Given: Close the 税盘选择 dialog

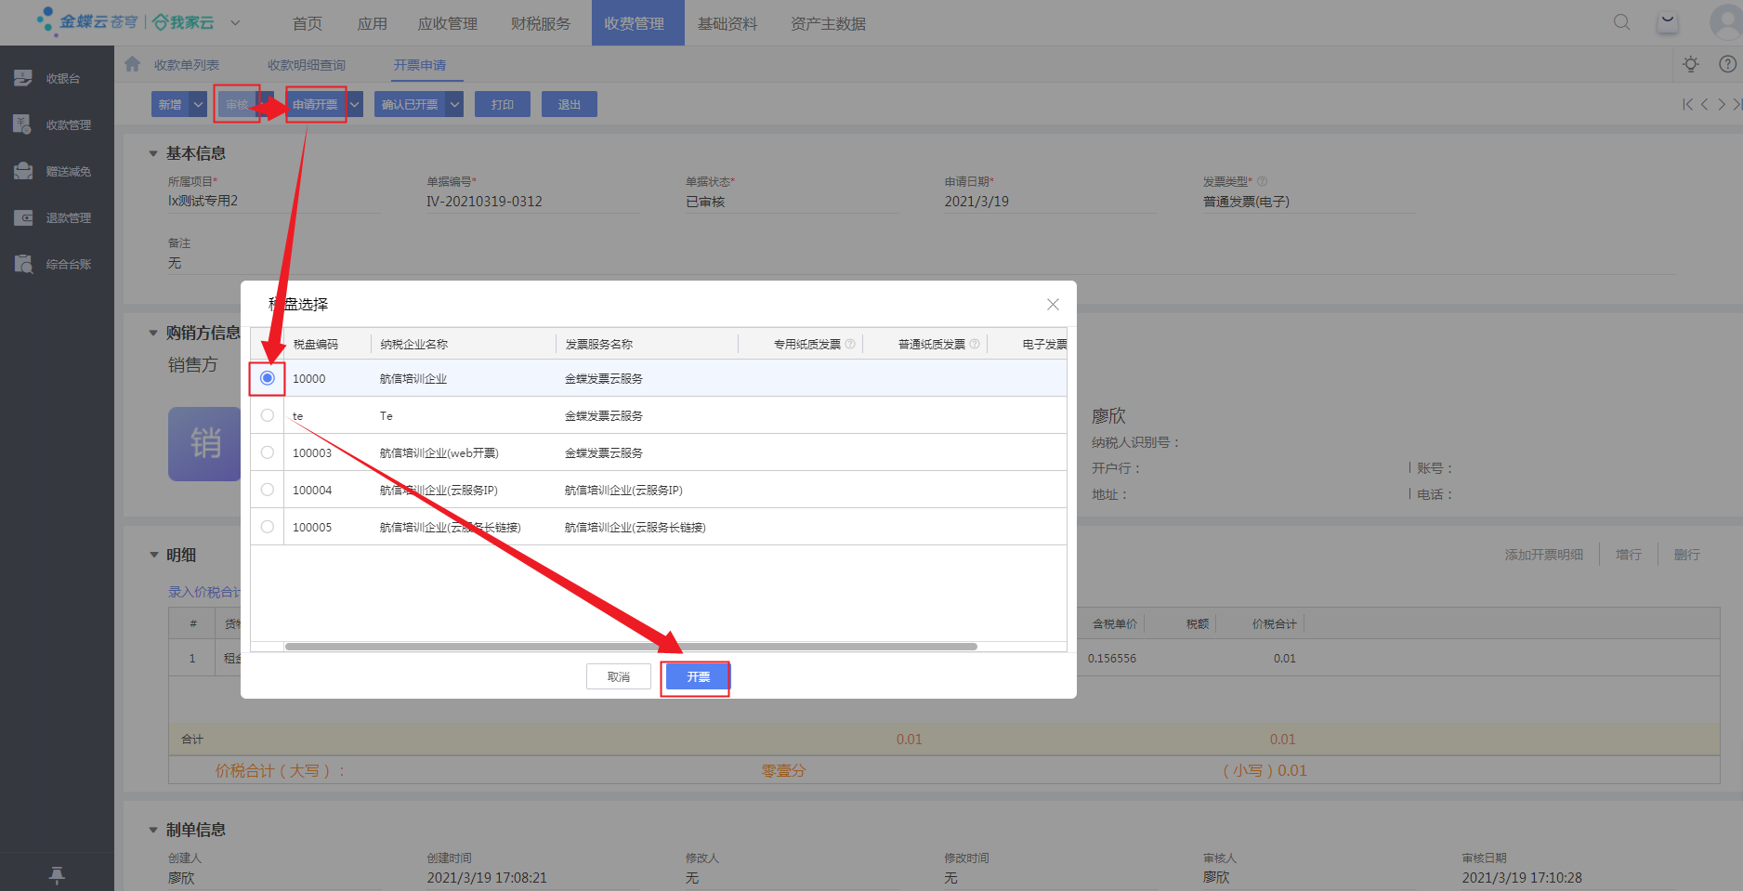Looking at the screenshot, I should tap(1053, 304).
